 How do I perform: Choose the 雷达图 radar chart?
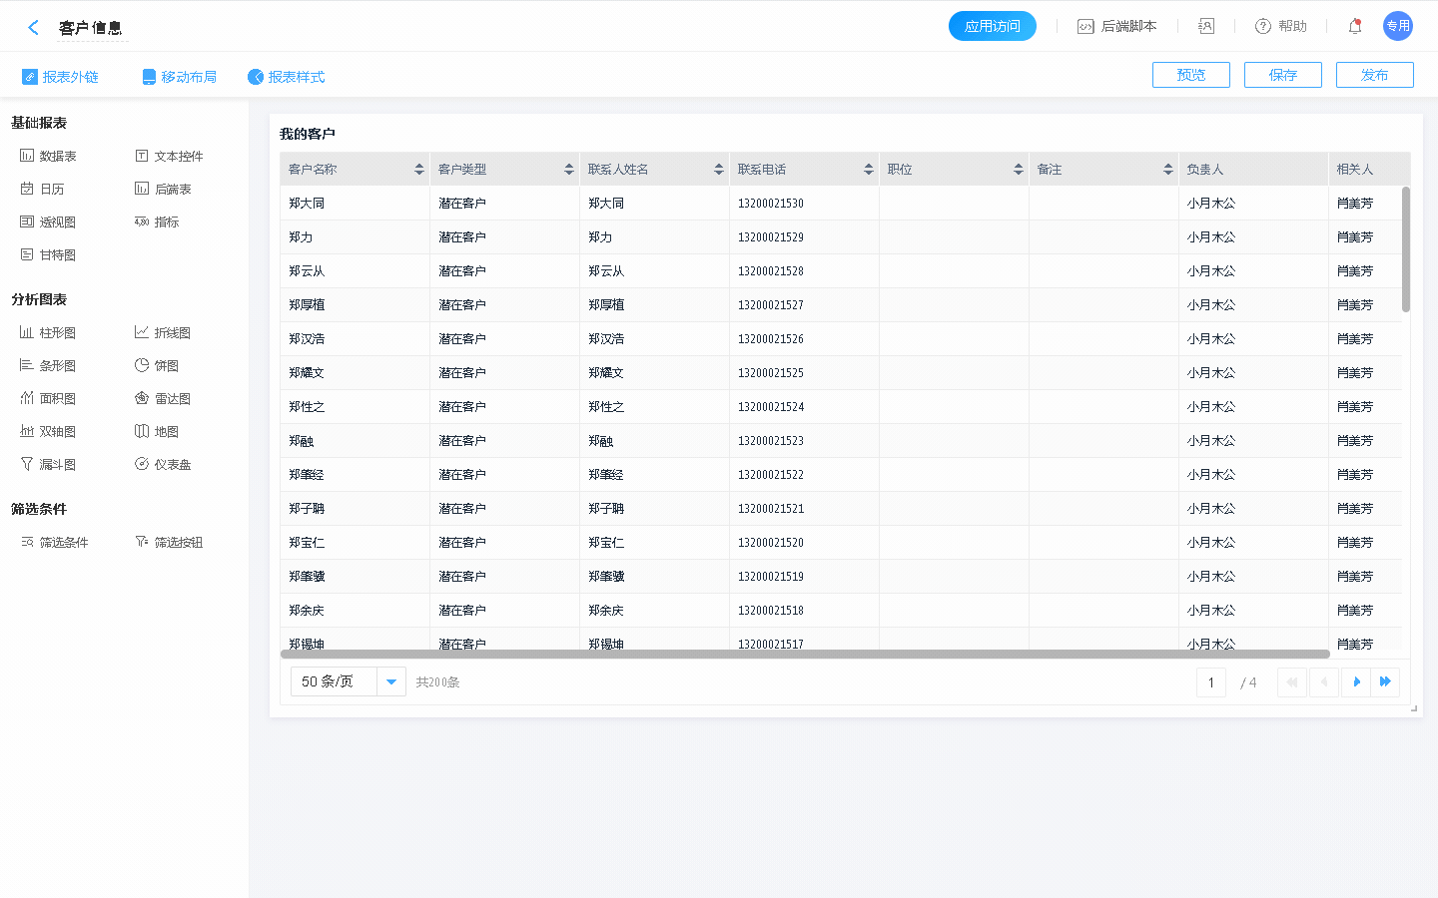(x=163, y=398)
